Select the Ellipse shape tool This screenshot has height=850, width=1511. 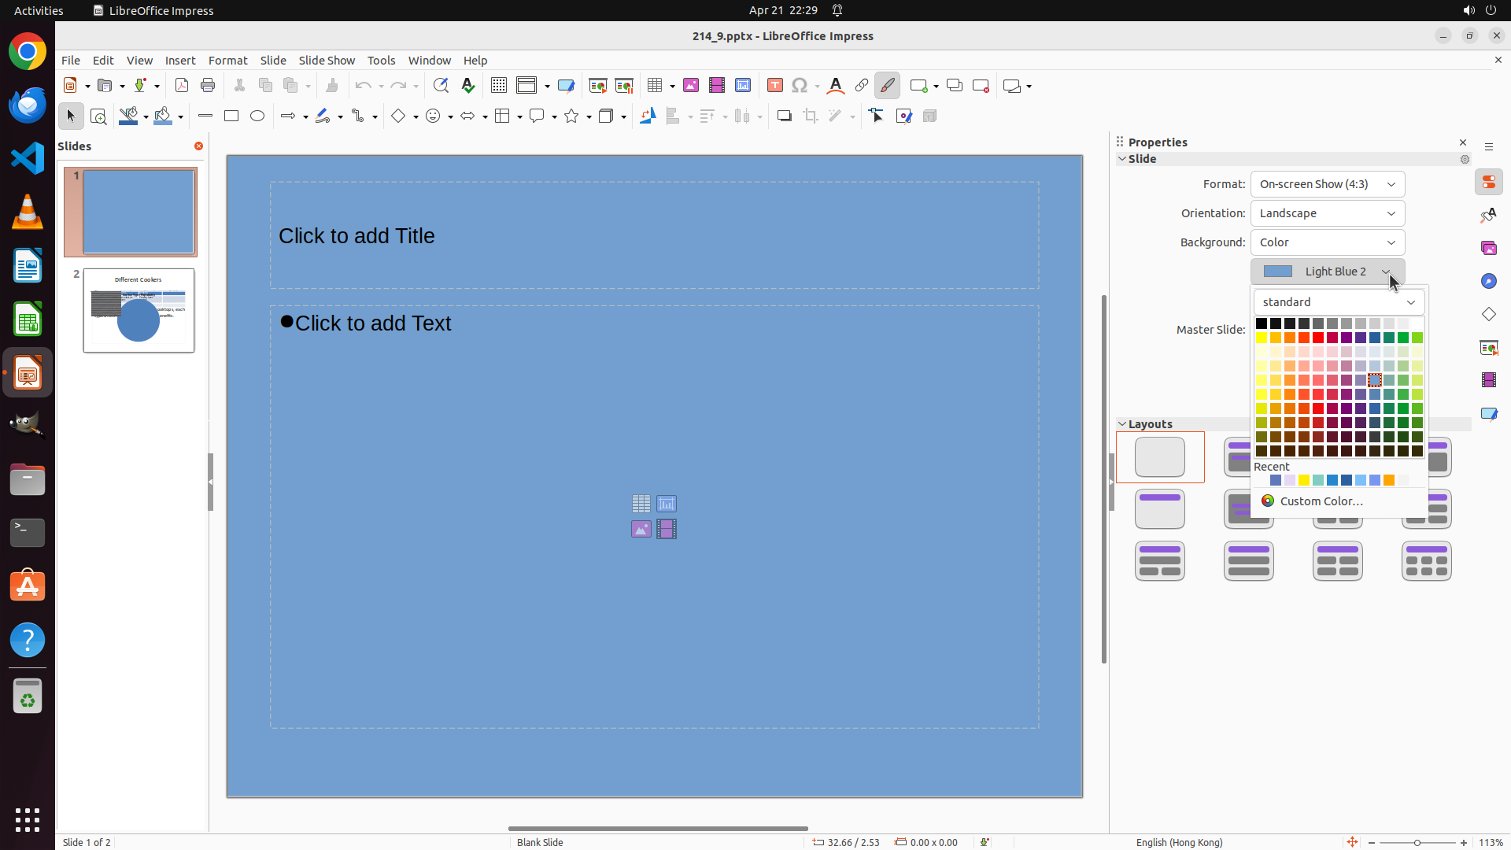pyautogui.click(x=257, y=116)
